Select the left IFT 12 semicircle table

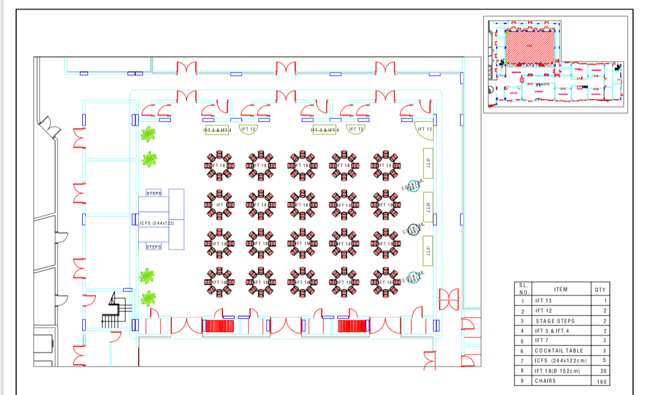click(x=248, y=129)
